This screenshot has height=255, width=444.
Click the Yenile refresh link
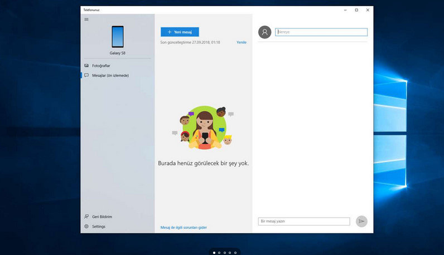pyautogui.click(x=242, y=42)
